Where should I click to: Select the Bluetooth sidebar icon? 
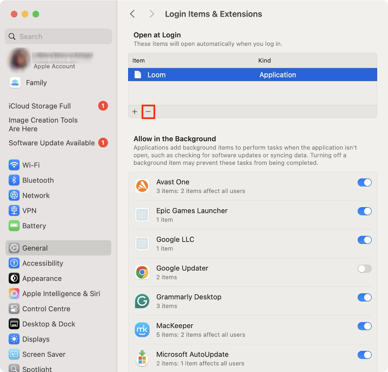13,180
